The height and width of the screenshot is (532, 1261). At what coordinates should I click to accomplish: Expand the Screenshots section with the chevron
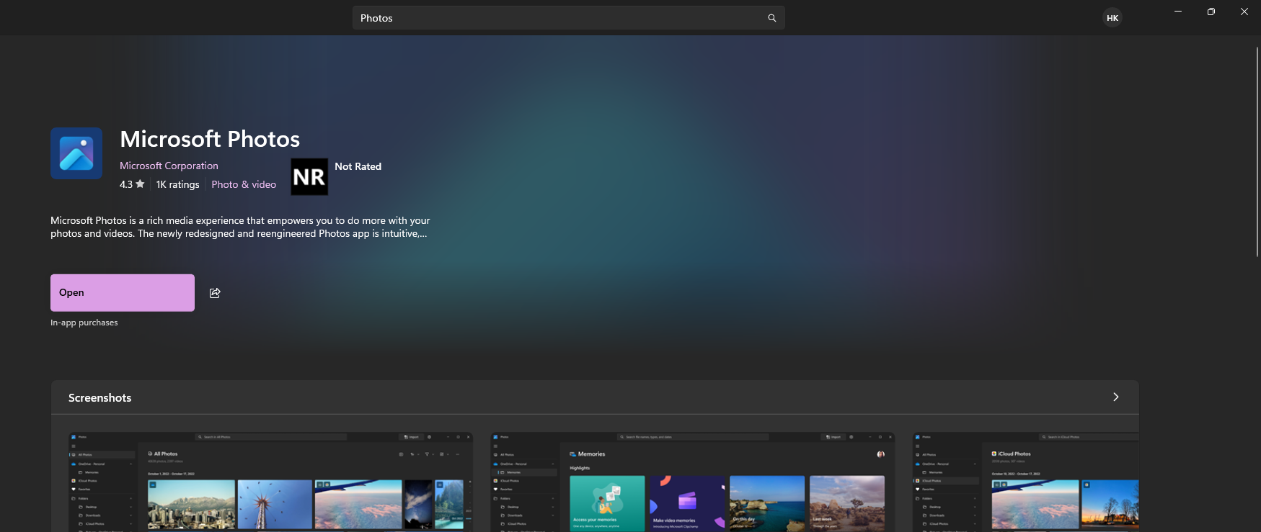[1115, 397]
